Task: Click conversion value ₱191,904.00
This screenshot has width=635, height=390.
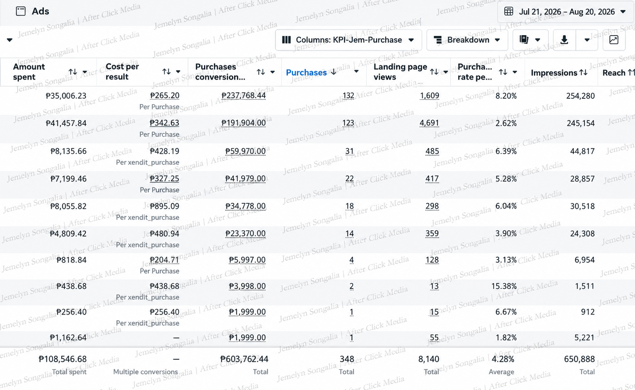Action: pyautogui.click(x=243, y=123)
